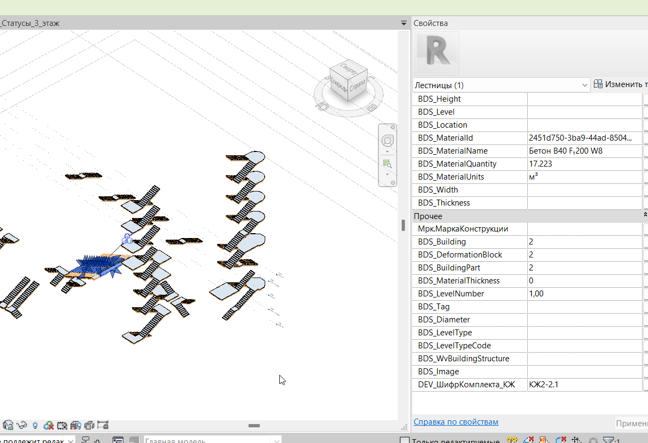Click the selection filter funnel icon

point(608,440)
